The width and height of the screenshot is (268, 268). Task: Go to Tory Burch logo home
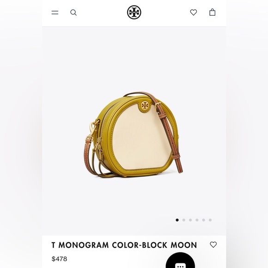[x=134, y=12]
